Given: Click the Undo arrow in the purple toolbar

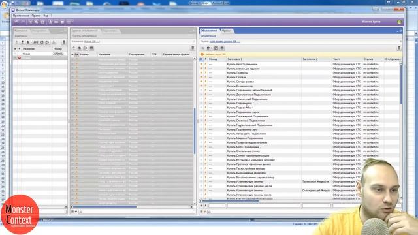Looking at the screenshot, I should click(x=17, y=22).
